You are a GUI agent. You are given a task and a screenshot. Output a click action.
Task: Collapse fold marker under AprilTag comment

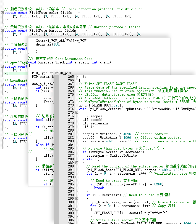(x=2, y=66)
